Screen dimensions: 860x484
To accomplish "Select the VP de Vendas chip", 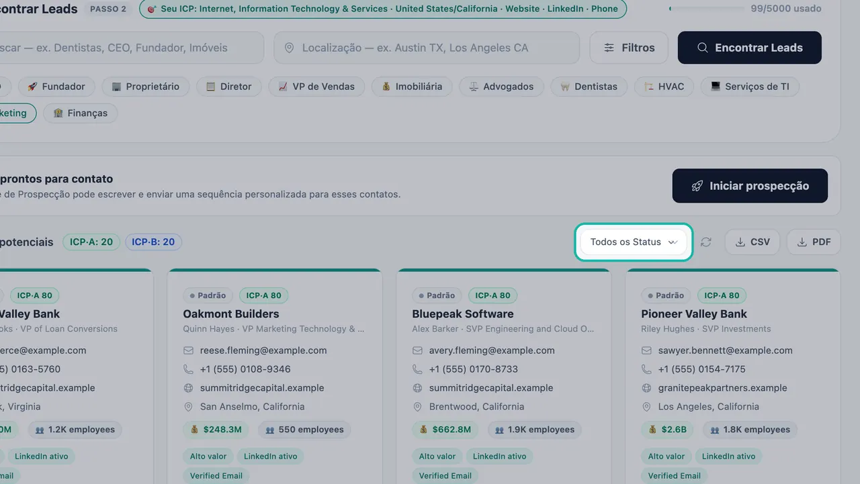I will (x=316, y=87).
